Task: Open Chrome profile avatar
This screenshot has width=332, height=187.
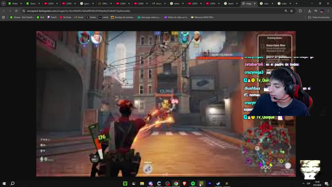Action: coord(322,11)
